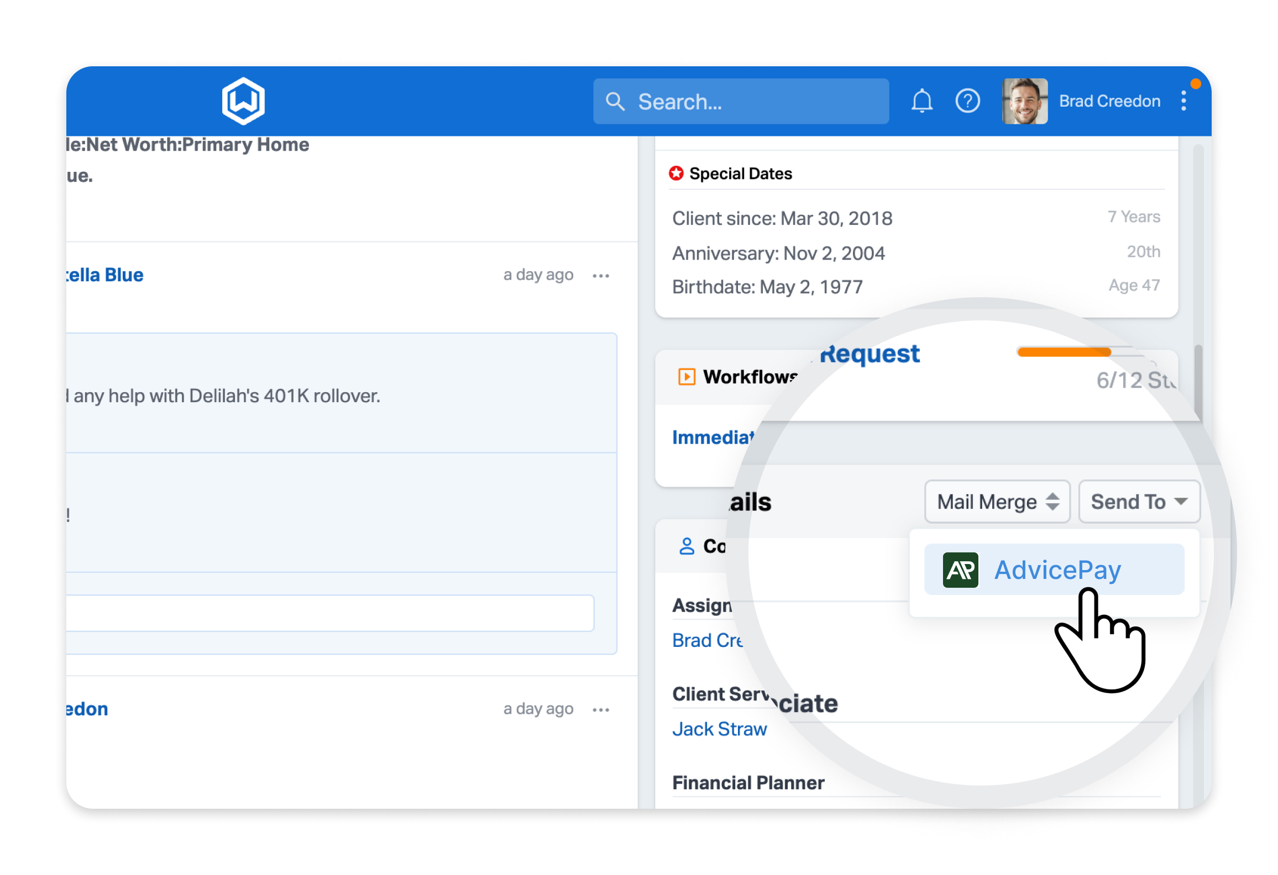Screen dimensions: 1278x875
Task: Open the Immediate workflow link
Action: click(713, 437)
